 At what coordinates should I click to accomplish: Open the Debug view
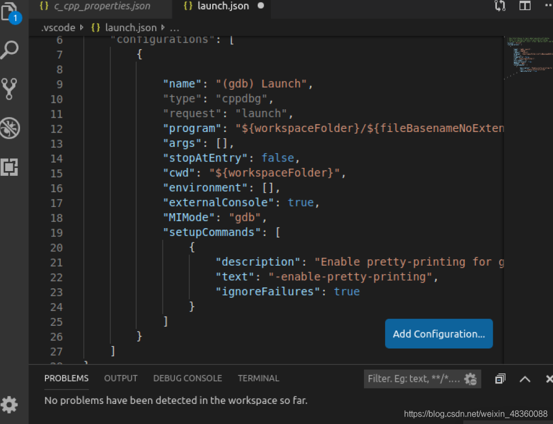coord(10,128)
